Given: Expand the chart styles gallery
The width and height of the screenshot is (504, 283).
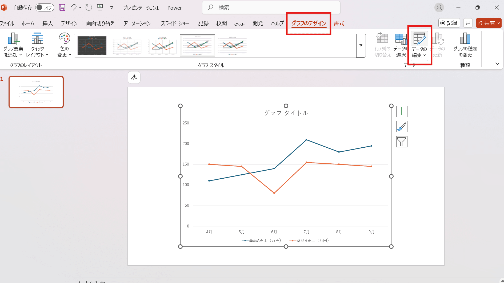Looking at the screenshot, I should [361, 45].
